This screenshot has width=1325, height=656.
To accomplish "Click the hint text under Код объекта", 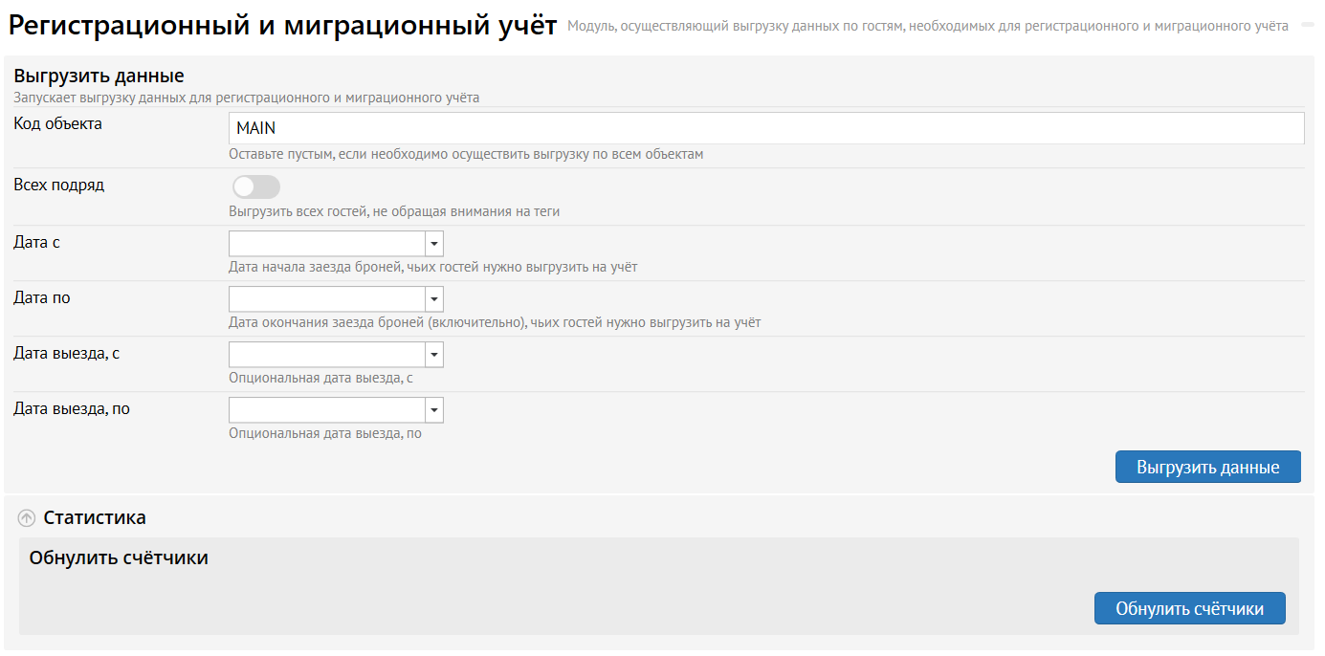I will coord(466,155).
